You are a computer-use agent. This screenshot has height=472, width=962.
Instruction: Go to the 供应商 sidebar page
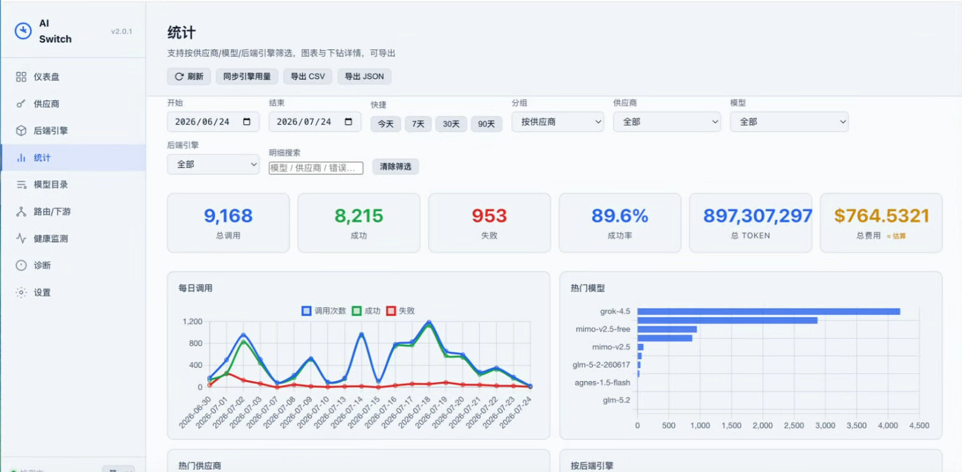tap(73, 104)
